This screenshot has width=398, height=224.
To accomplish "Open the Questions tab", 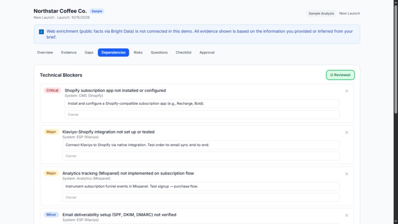I will coord(159,52).
